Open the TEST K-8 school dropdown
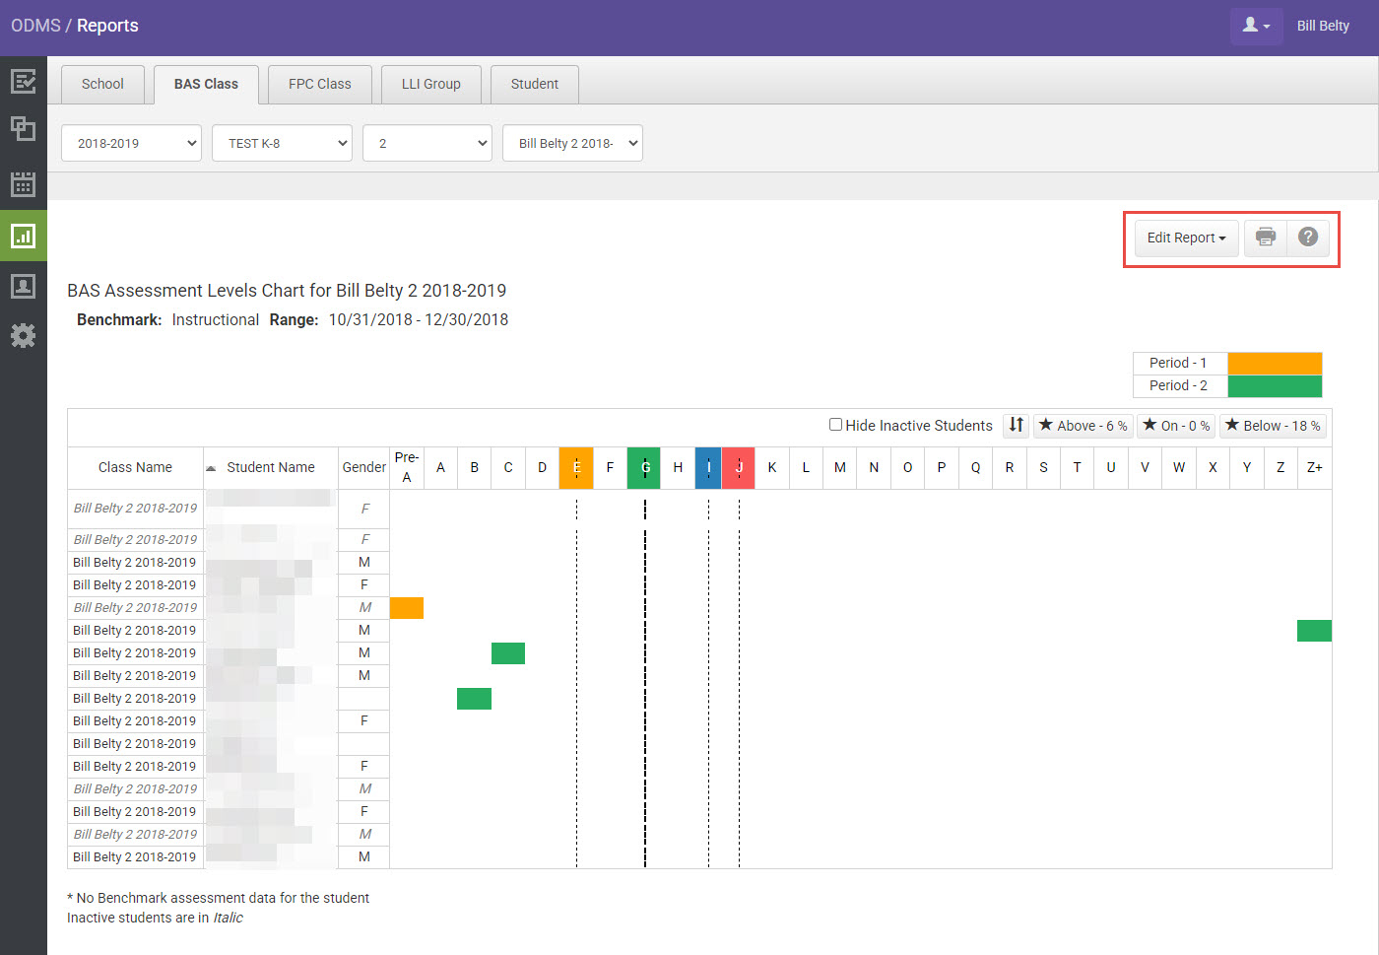1379x955 pixels. [x=282, y=143]
